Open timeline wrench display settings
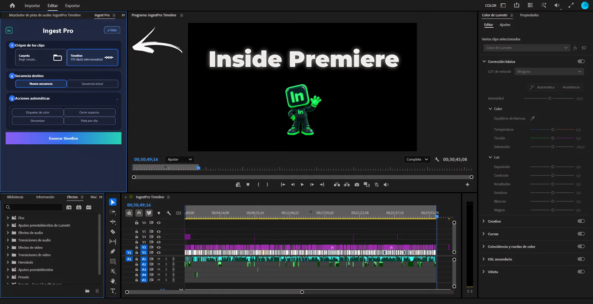593x304 pixels. tap(169, 213)
